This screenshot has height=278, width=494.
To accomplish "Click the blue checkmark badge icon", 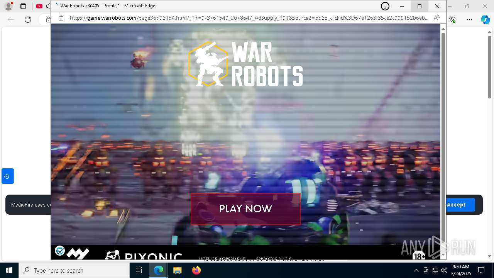I will (60, 251).
